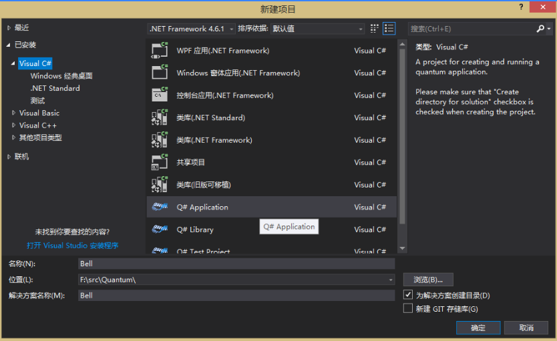This screenshot has width=557, height=341.
Task: Select 'Q# Library' template text
Action: 195,230
